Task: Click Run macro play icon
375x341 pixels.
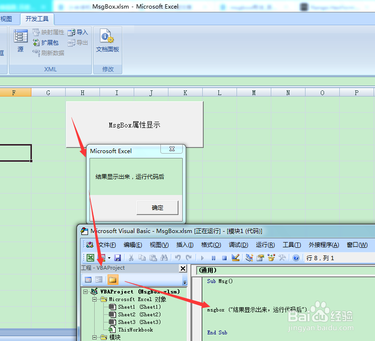Action: (202, 258)
